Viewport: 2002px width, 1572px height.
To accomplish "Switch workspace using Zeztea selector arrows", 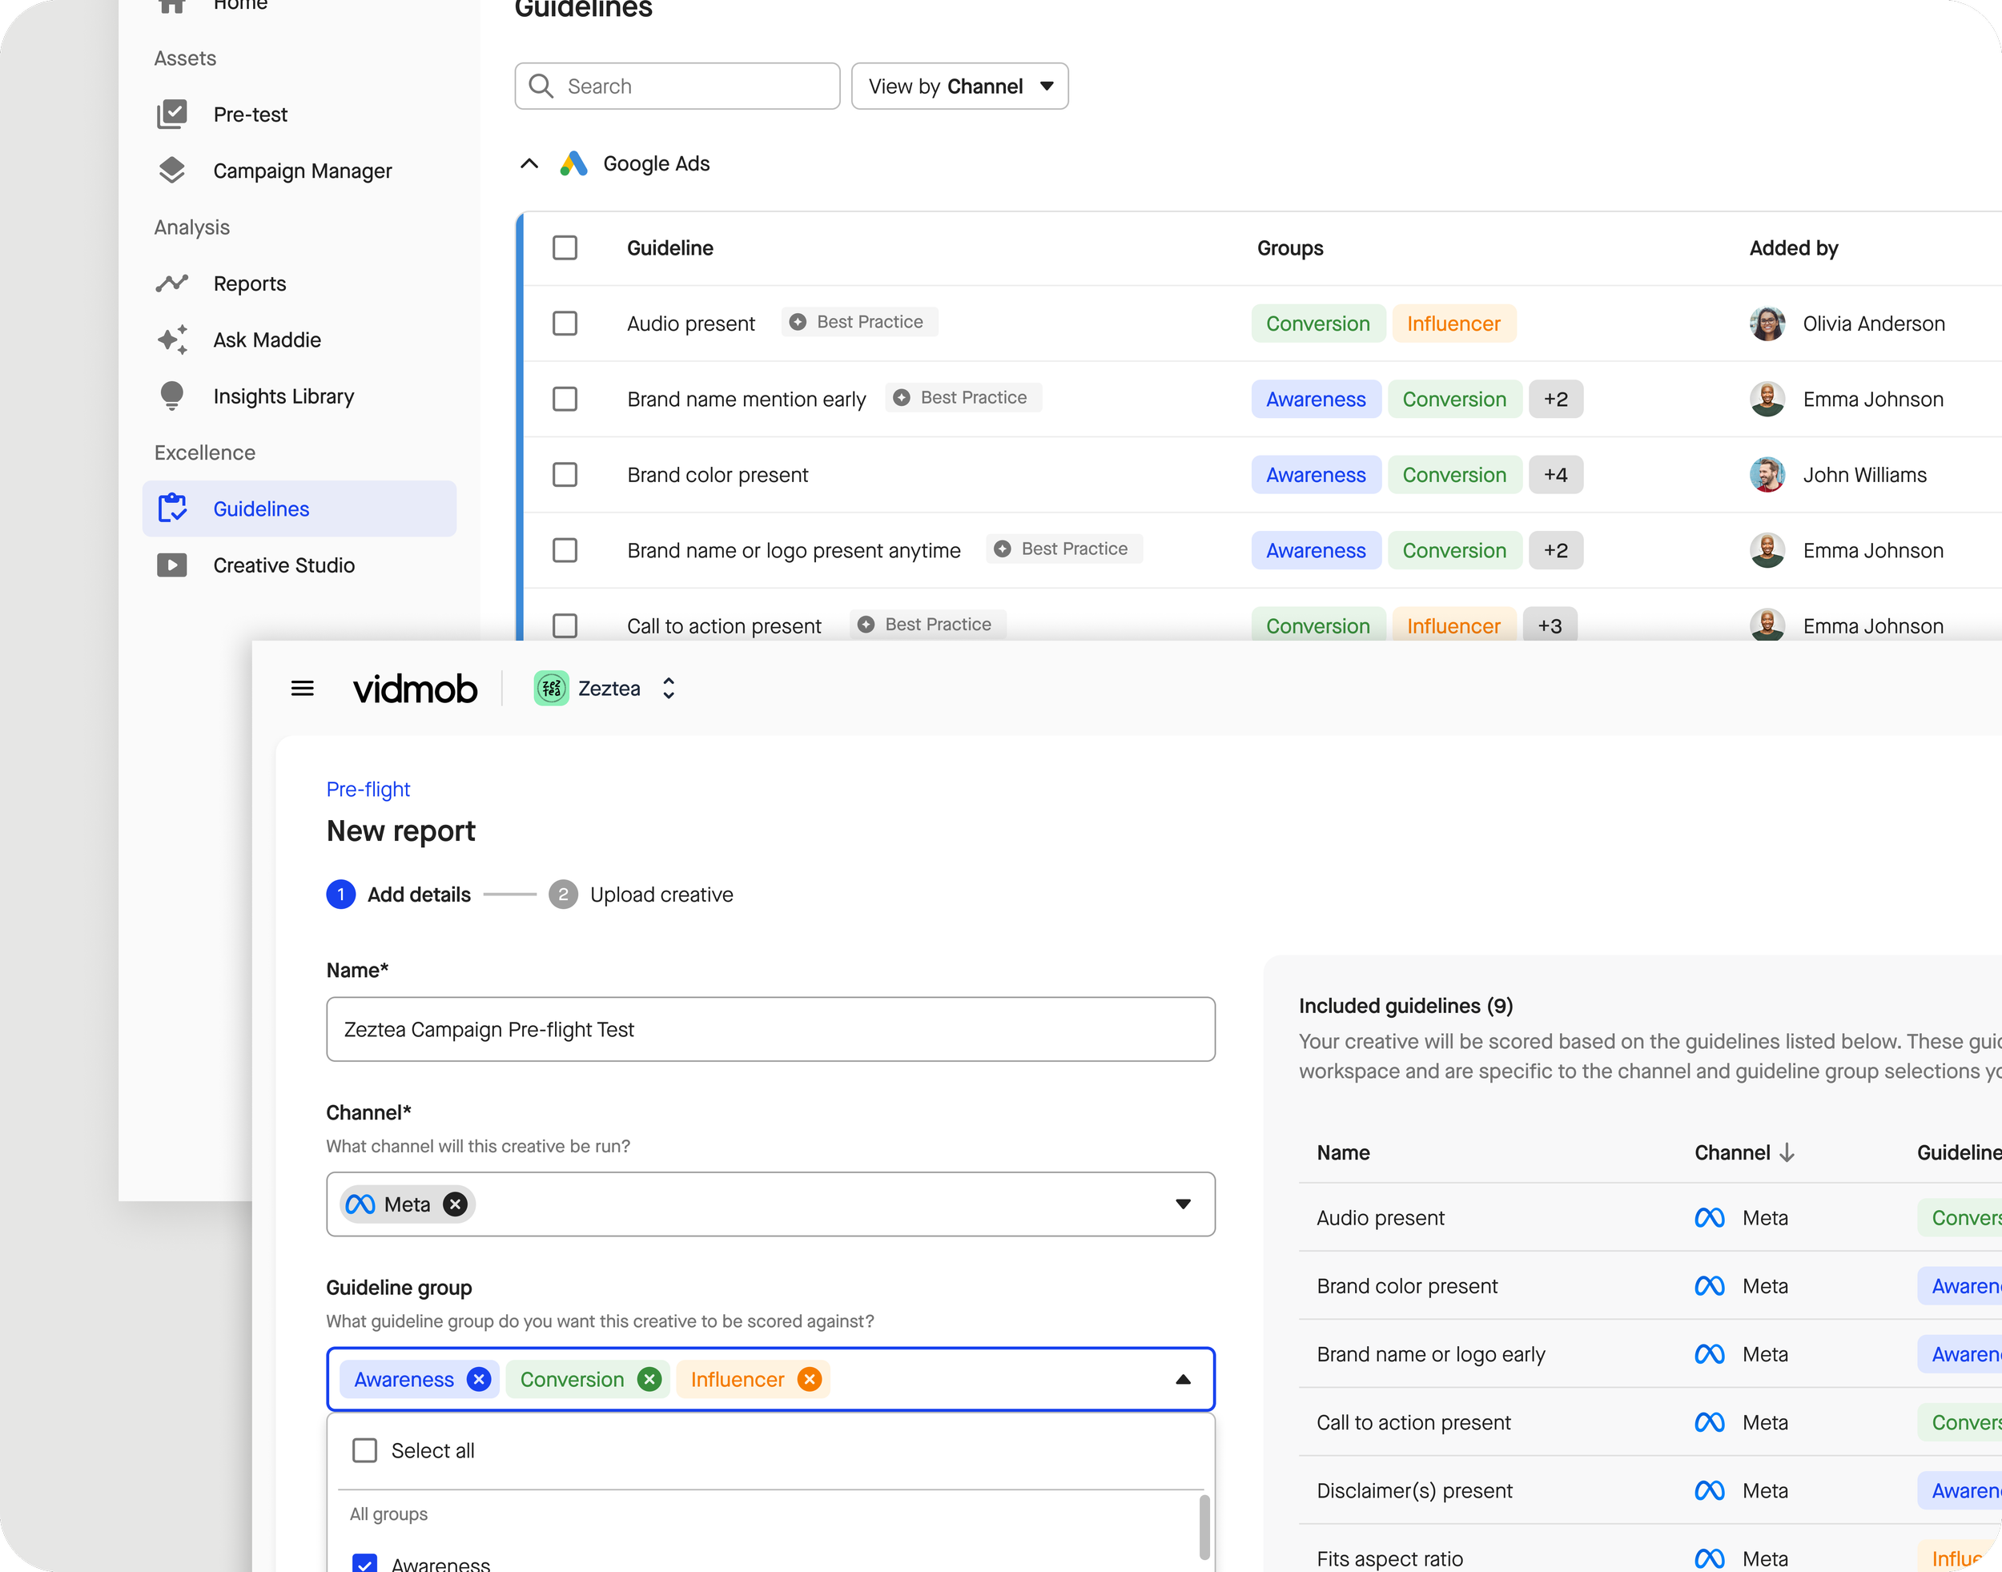I will coord(669,689).
